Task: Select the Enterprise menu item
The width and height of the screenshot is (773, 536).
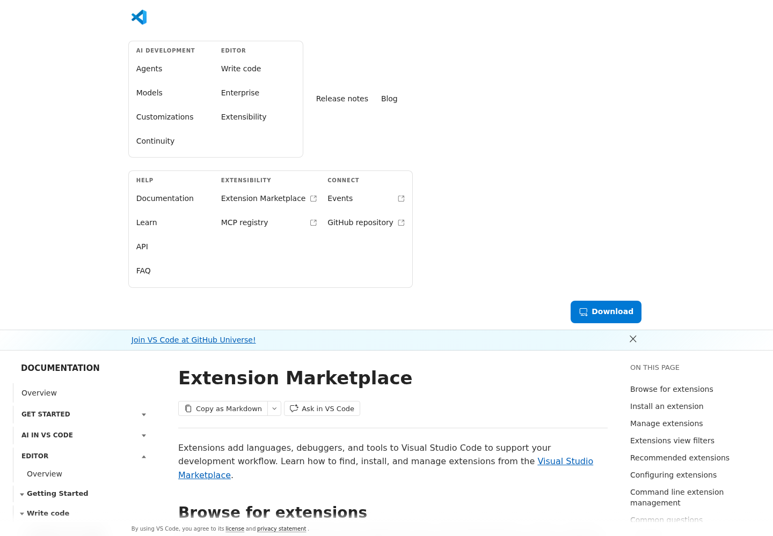Action: pos(240,93)
